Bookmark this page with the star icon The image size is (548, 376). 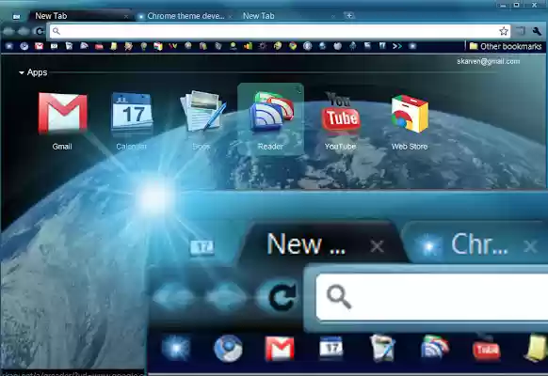pos(503,31)
